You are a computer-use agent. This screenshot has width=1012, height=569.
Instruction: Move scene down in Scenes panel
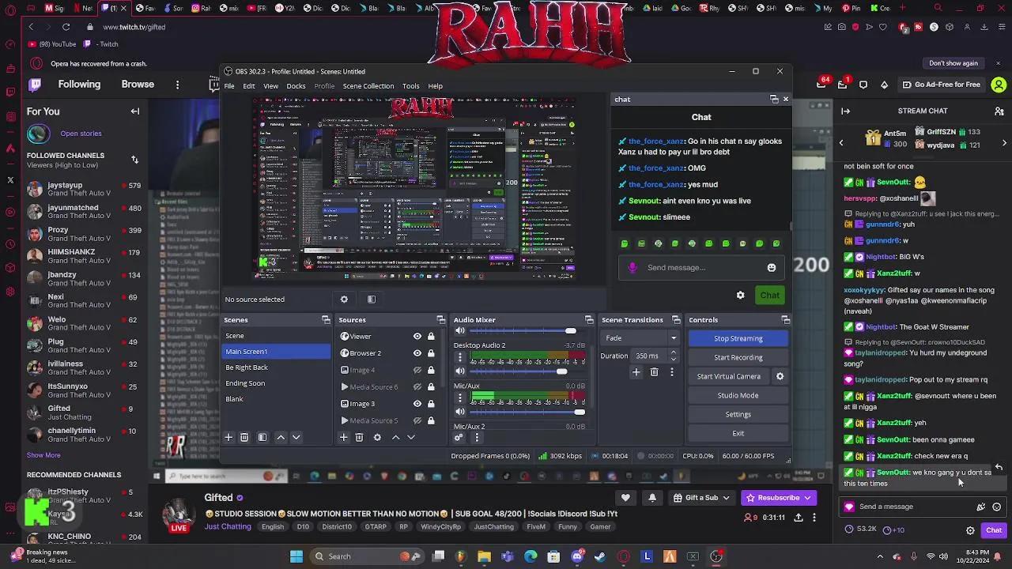296,437
